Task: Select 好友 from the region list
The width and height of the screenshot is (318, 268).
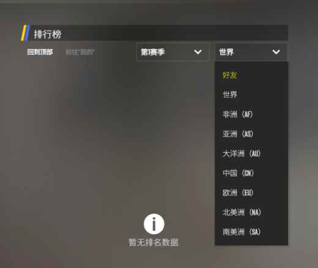Action: click(251, 75)
